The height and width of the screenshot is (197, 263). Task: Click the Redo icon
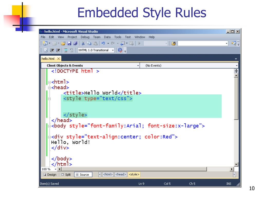[113, 44]
